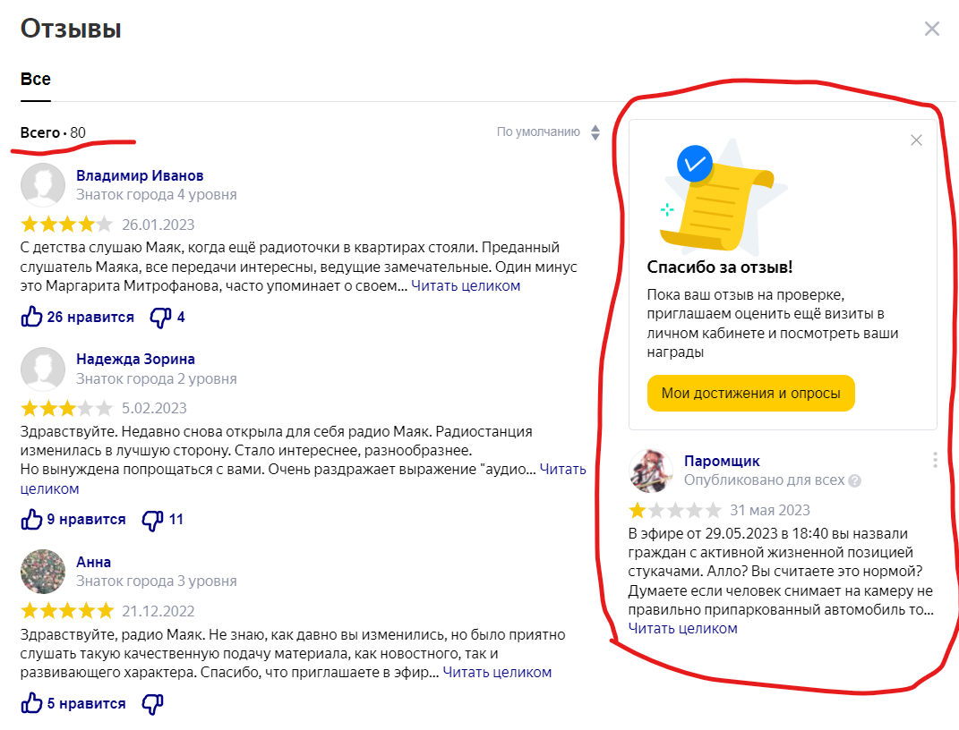This screenshot has height=730, width=959.
Task: Close the Отзывы reviews dialog
Action: click(x=931, y=29)
